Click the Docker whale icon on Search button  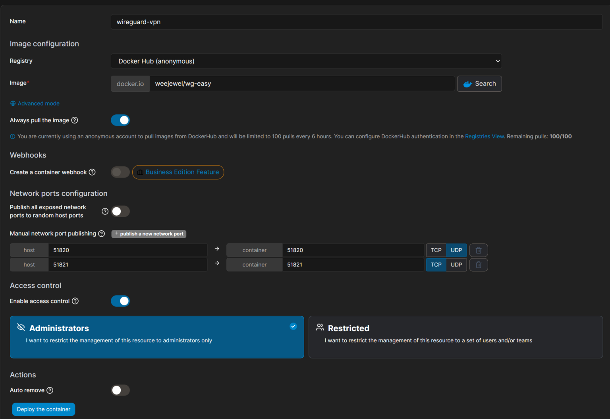coord(467,83)
